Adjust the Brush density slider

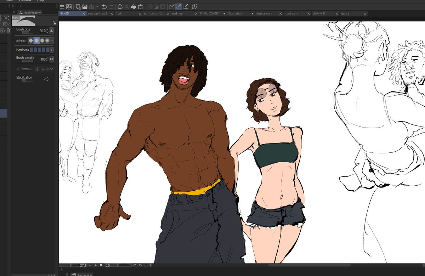[x=28, y=61]
